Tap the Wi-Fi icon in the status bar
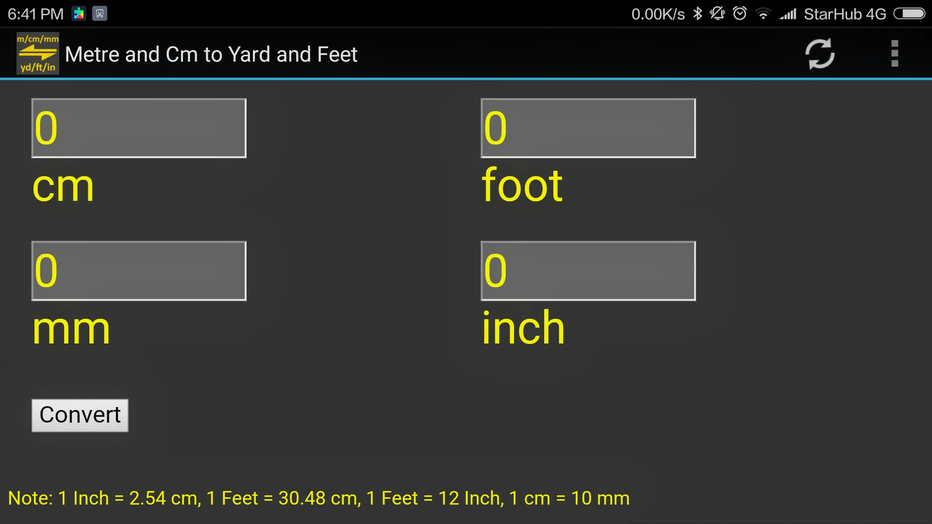The height and width of the screenshot is (524, 932). (764, 14)
